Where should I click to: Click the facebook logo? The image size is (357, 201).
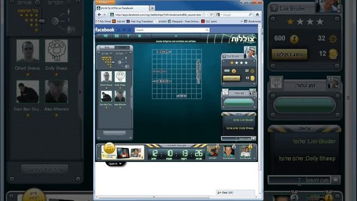[105, 30]
